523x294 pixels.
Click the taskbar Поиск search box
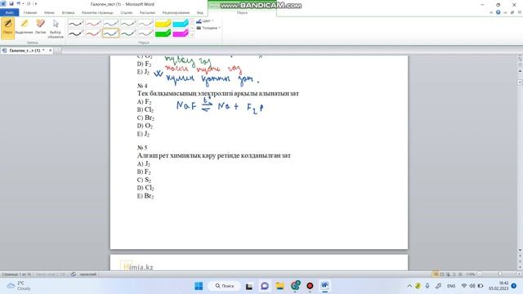tap(224, 286)
